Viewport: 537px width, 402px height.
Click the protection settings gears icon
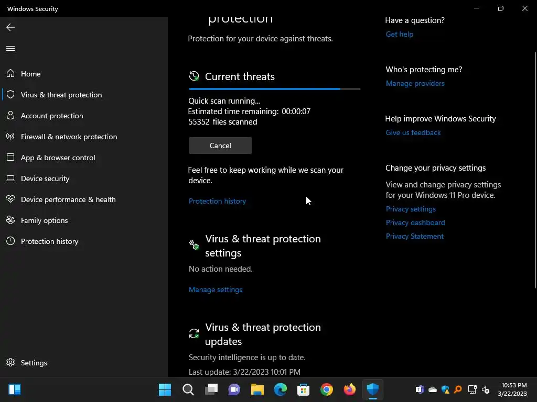tap(194, 245)
